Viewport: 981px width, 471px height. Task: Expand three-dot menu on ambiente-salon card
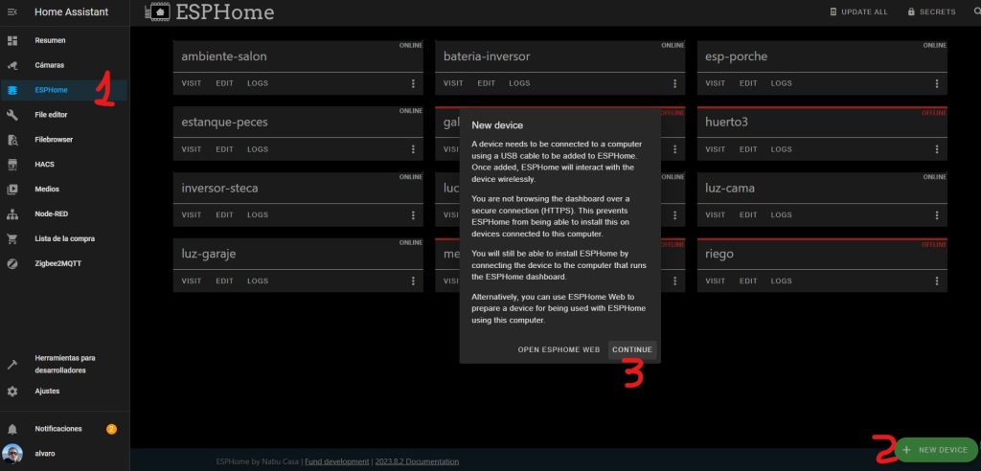(x=414, y=83)
